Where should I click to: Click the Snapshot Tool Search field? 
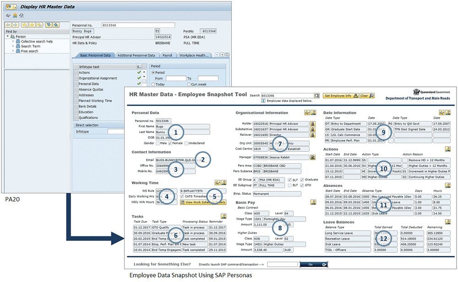(x=288, y=96)
